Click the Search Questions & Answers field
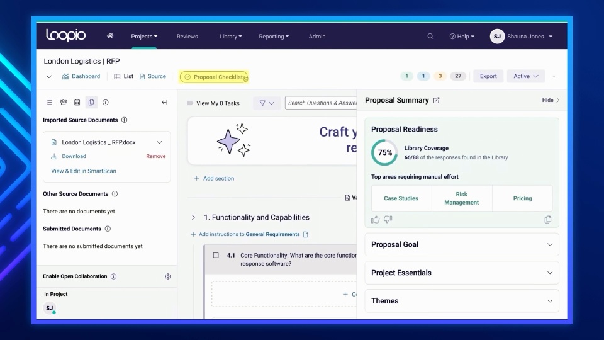The image size is (604, 340). coord(321,103)
